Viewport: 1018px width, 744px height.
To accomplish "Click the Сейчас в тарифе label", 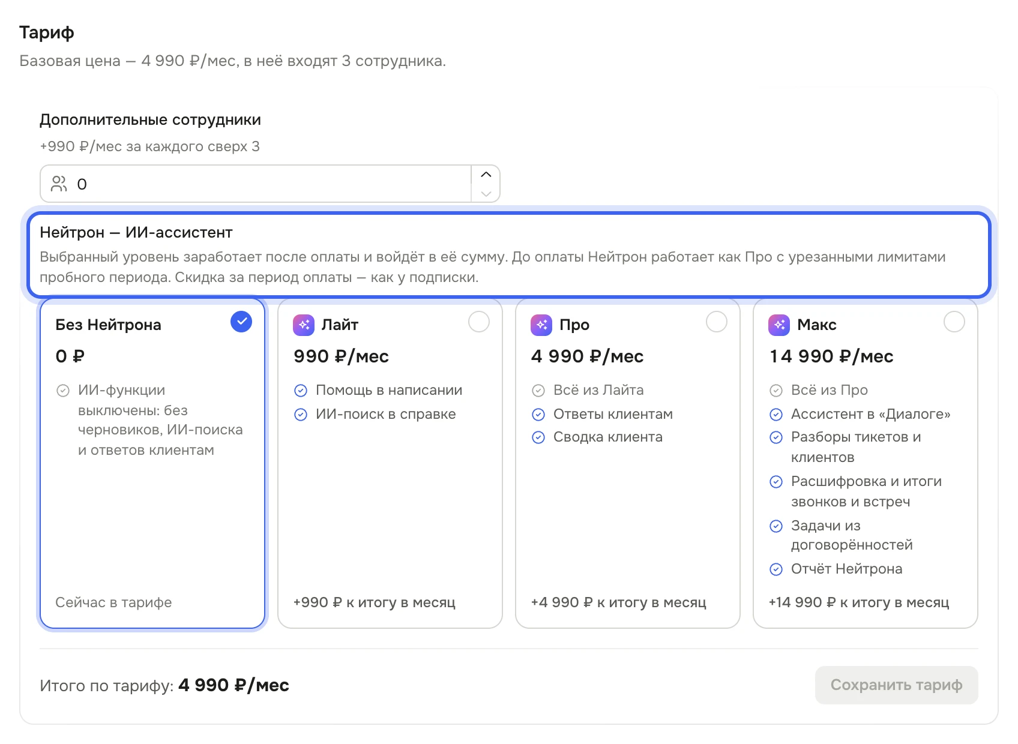I will tap(113, 602).
